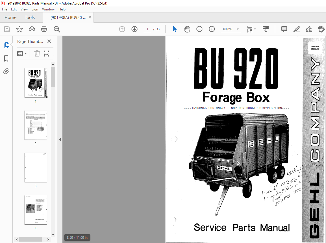Activate the Hand pan tool
This screenshot has width=326, height=243.
[187, 29]
